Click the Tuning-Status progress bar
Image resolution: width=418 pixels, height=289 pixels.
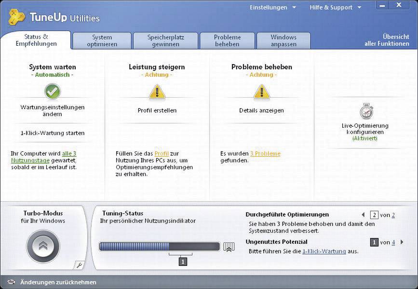tap(160, 247)
